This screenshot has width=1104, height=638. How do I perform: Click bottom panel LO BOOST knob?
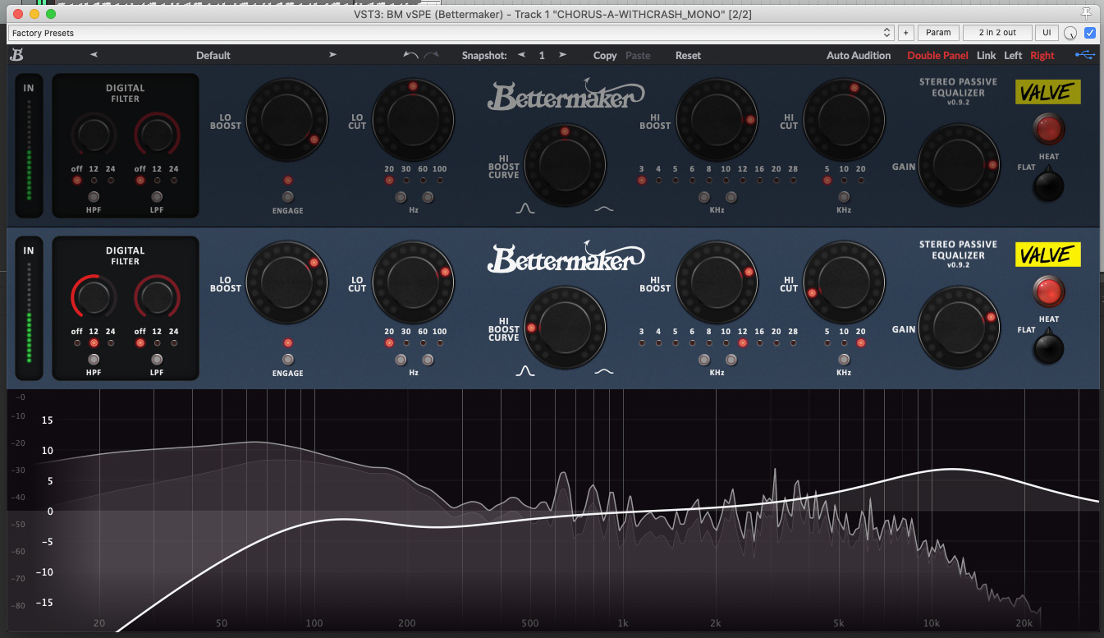pos(287,282)
